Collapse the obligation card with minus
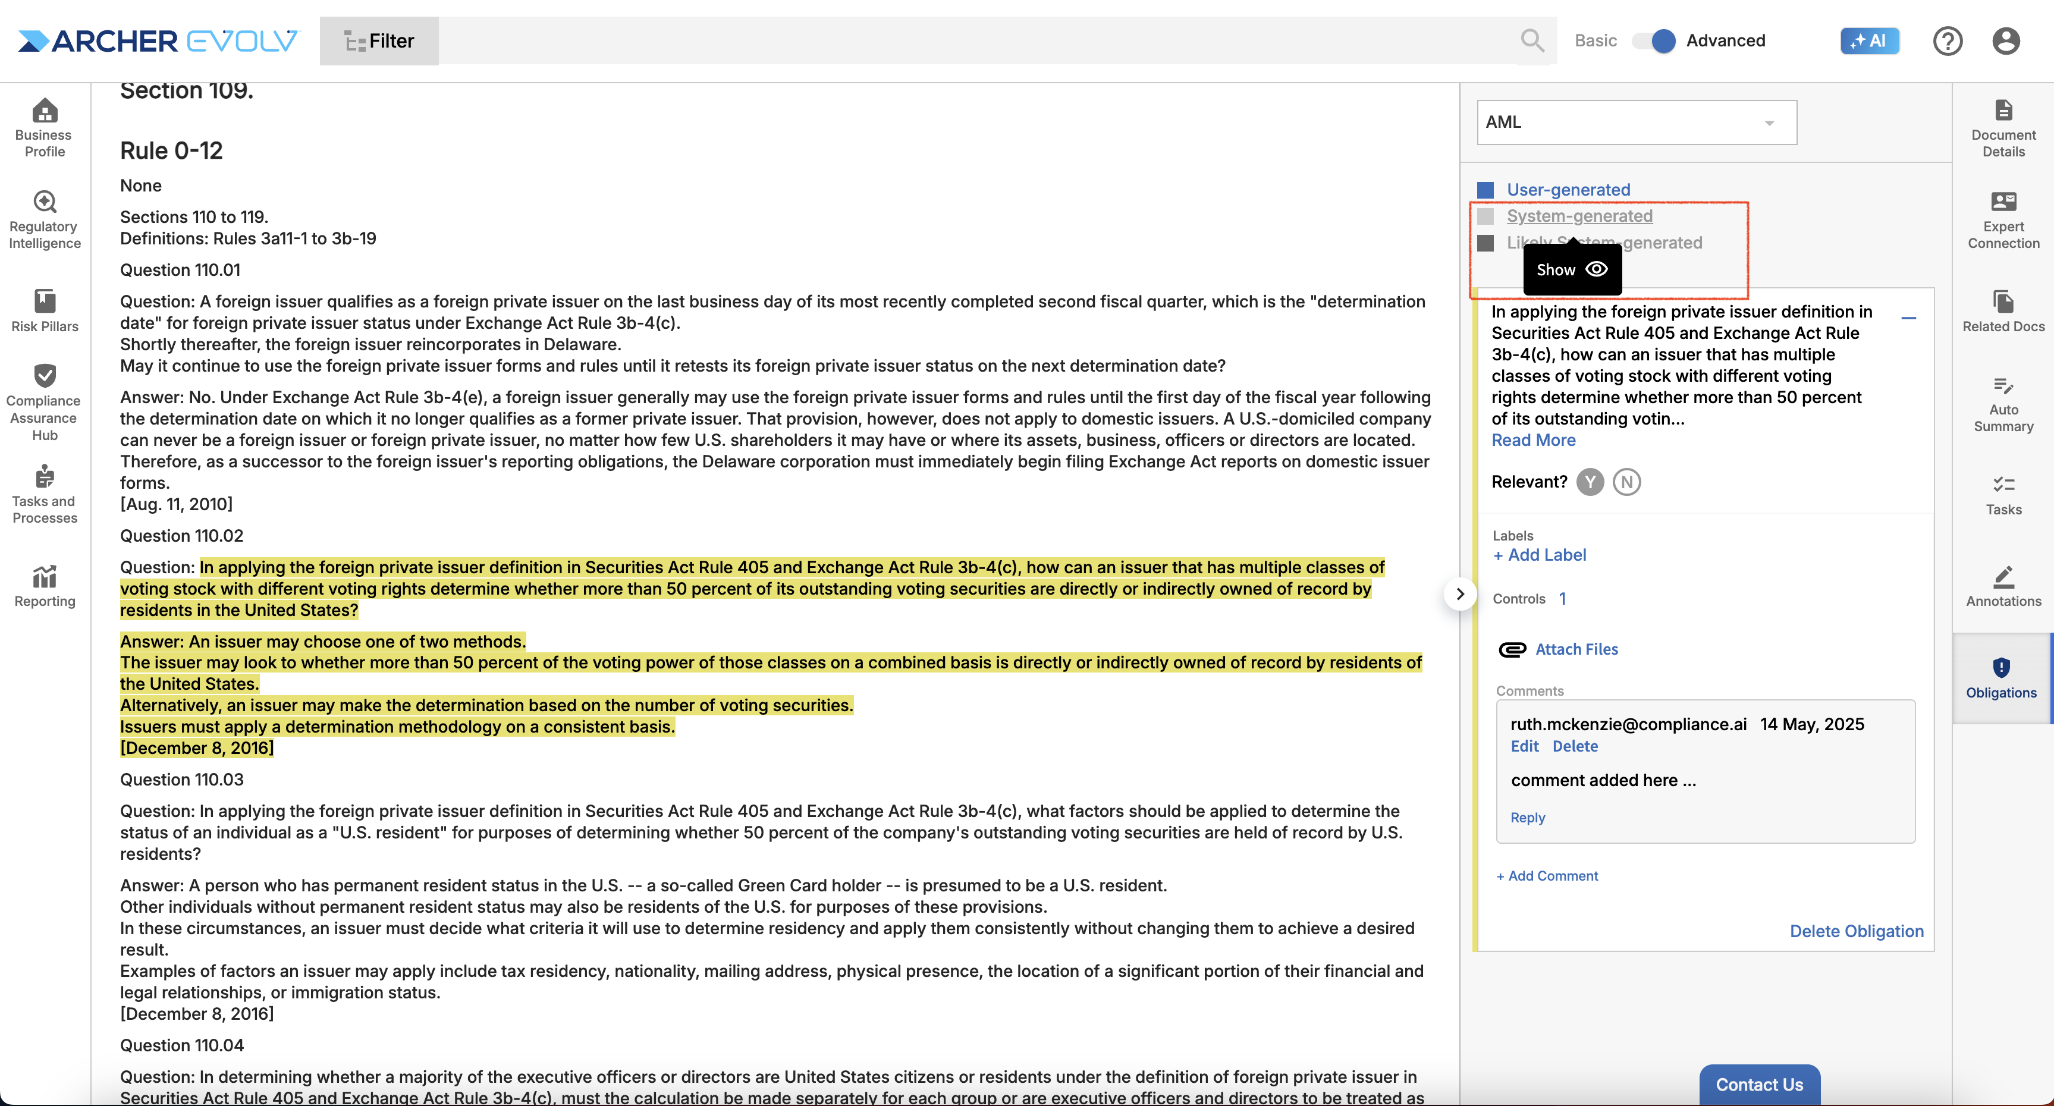 (1909, 318)
